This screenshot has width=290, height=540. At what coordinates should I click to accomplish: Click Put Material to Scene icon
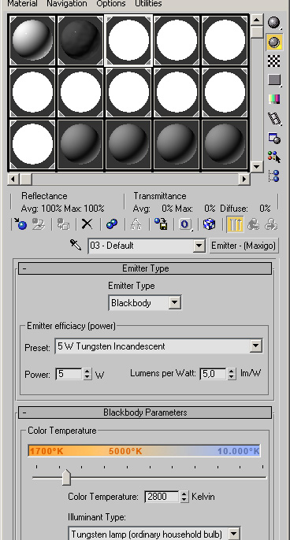click(x=39, y=224)
